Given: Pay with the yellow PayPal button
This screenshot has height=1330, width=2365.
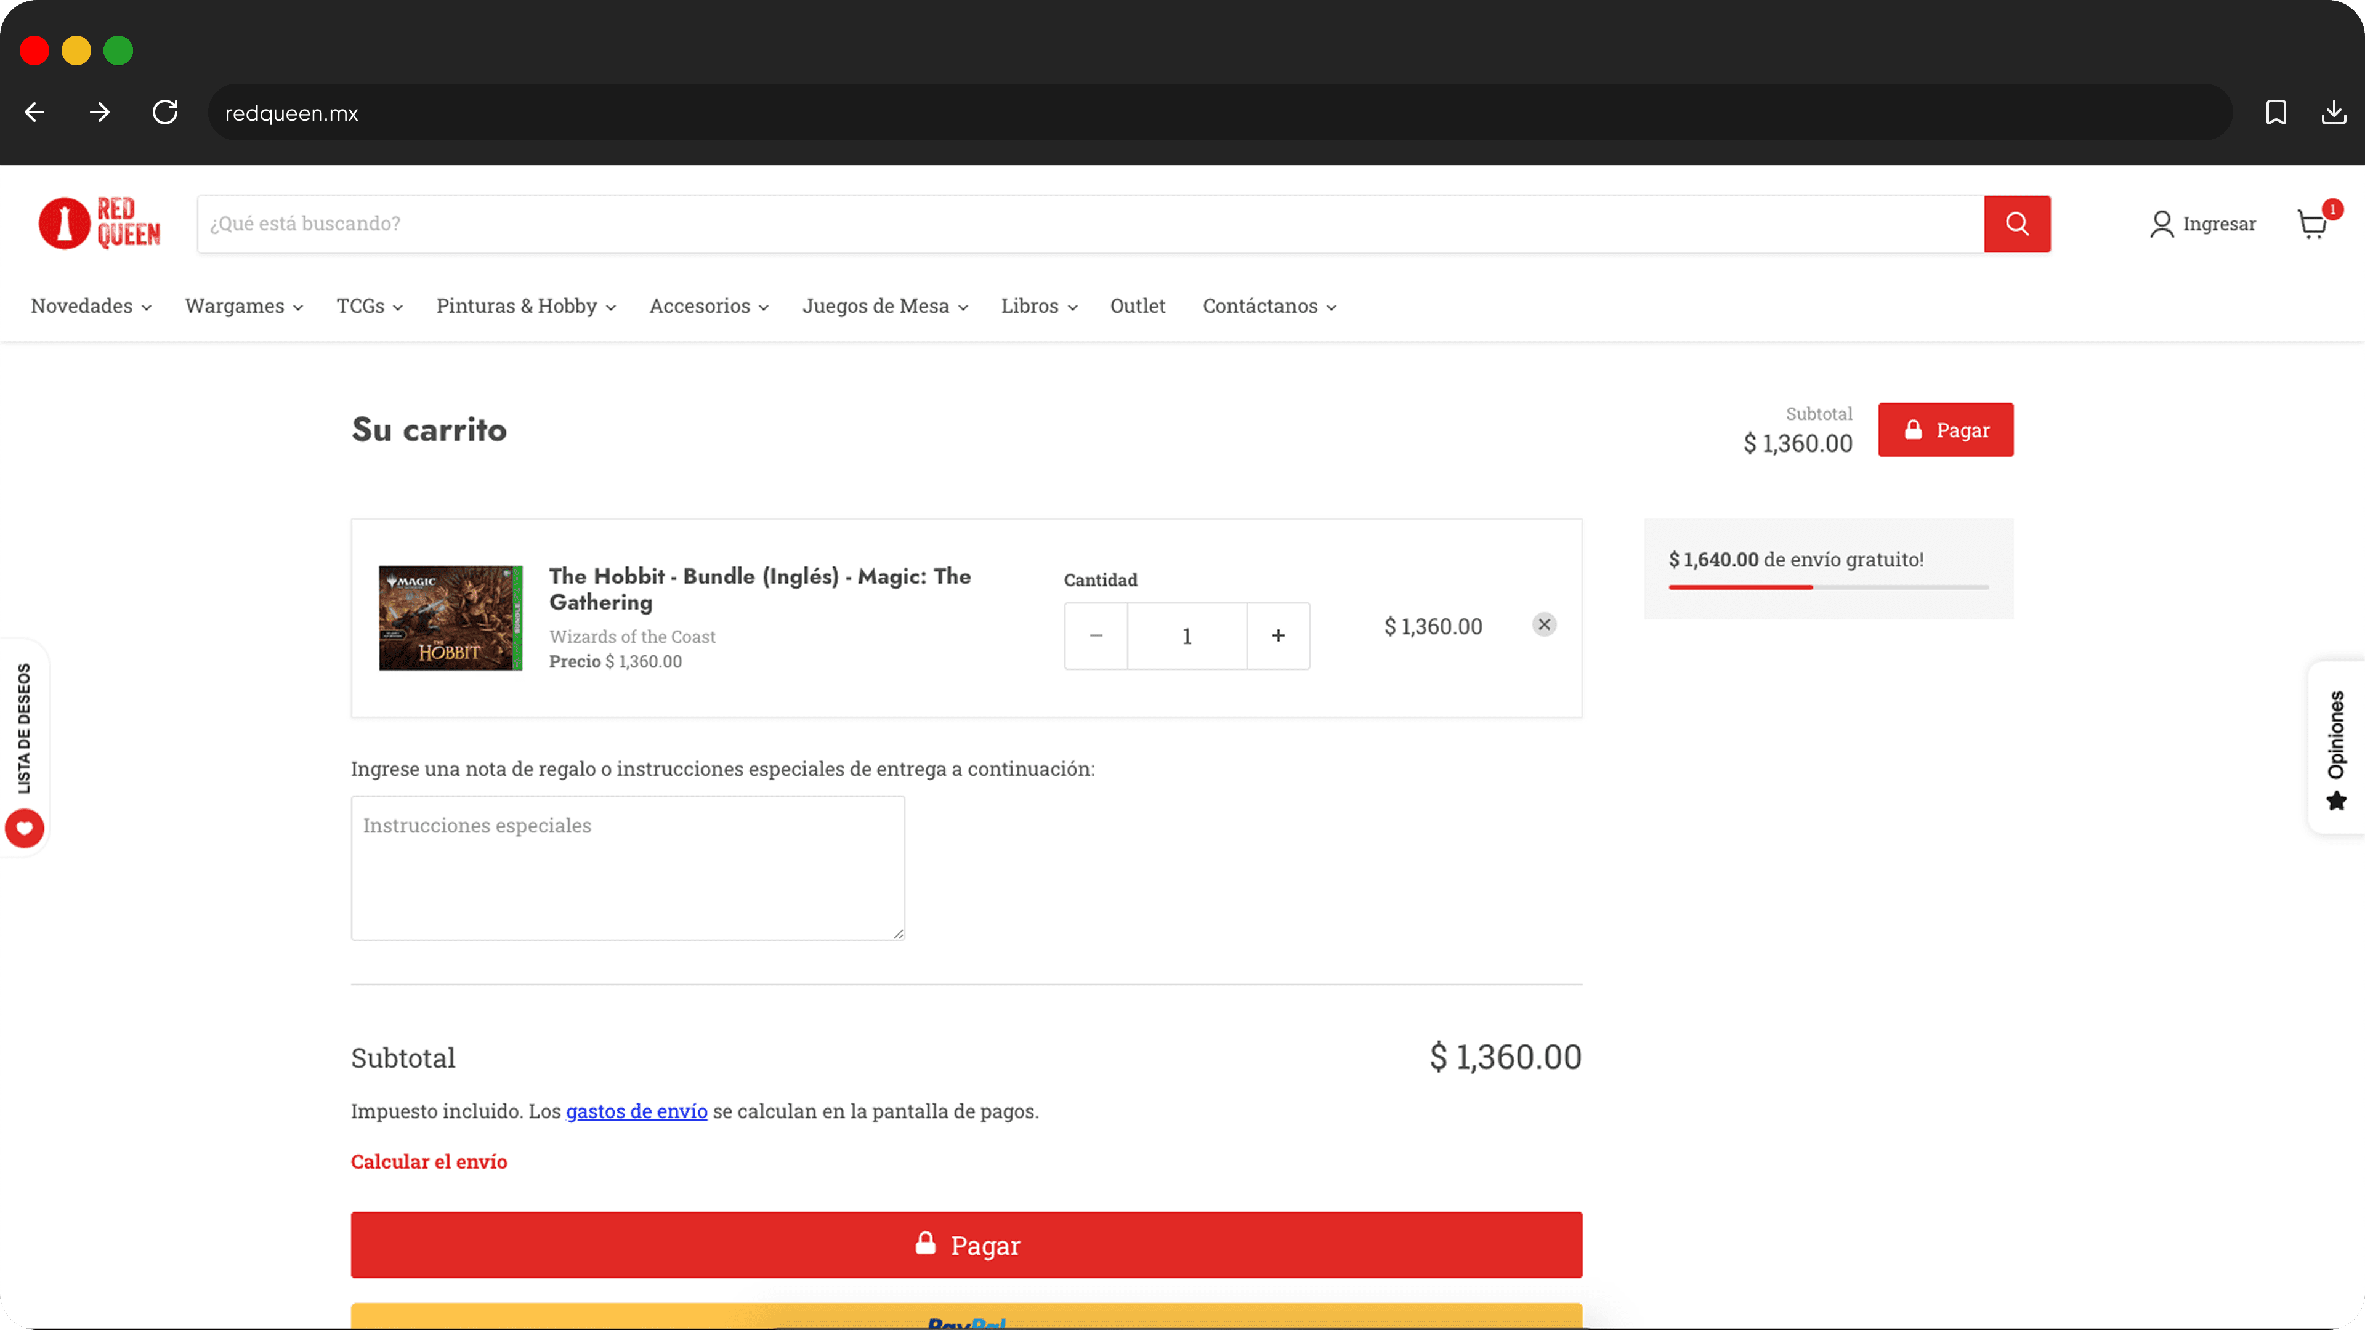Looking at the screenshot, I should click(x=966, y=1316).
